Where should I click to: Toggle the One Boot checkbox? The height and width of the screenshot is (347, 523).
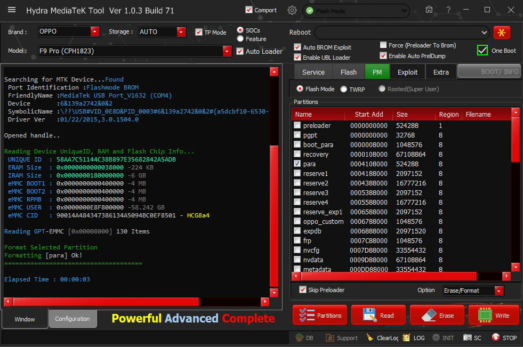(x=482, y=50)
